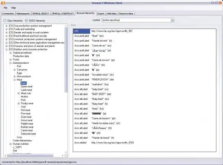The height and width of the screenshot is (165, 223).
Task: Select Lamb meat in the hierarchy
Action: (x=26, y=90)
